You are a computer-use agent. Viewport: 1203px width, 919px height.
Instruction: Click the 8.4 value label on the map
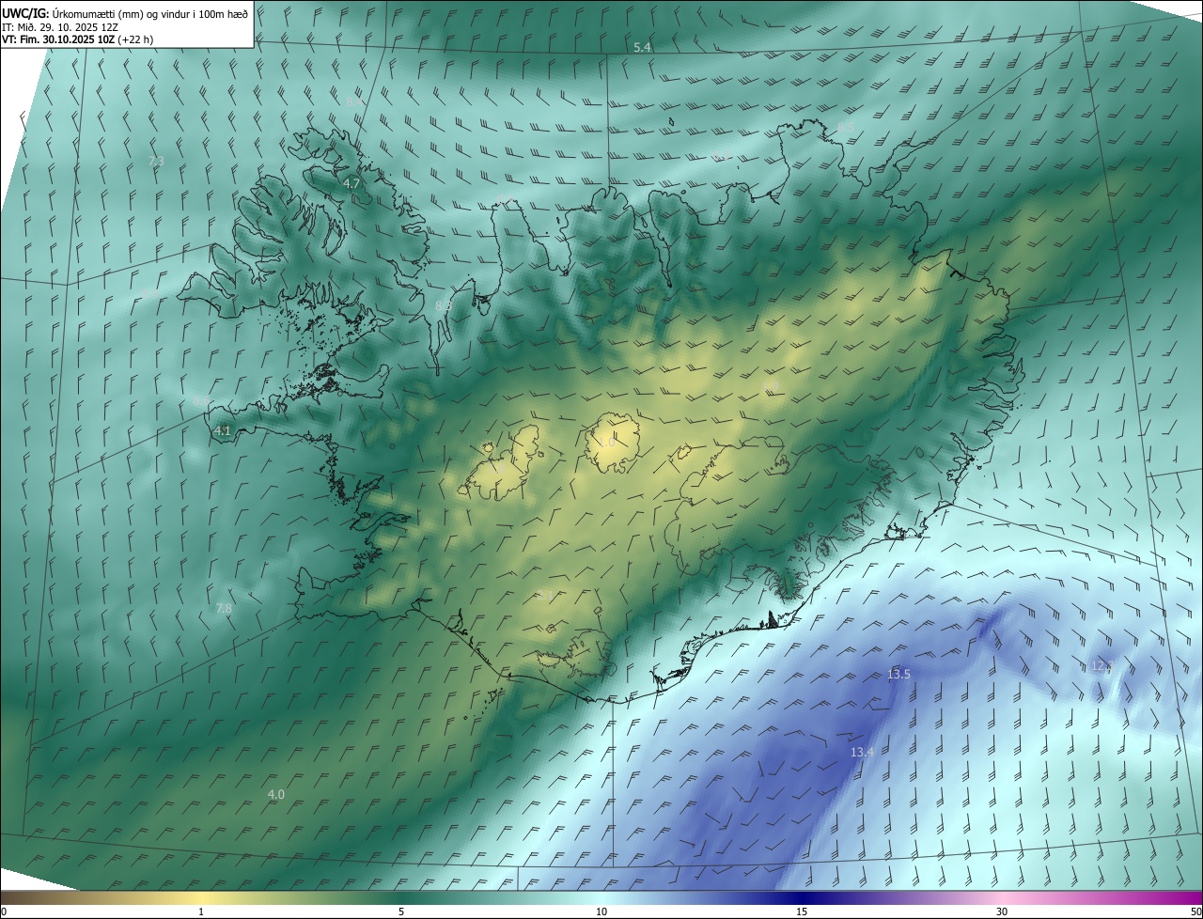354,101
